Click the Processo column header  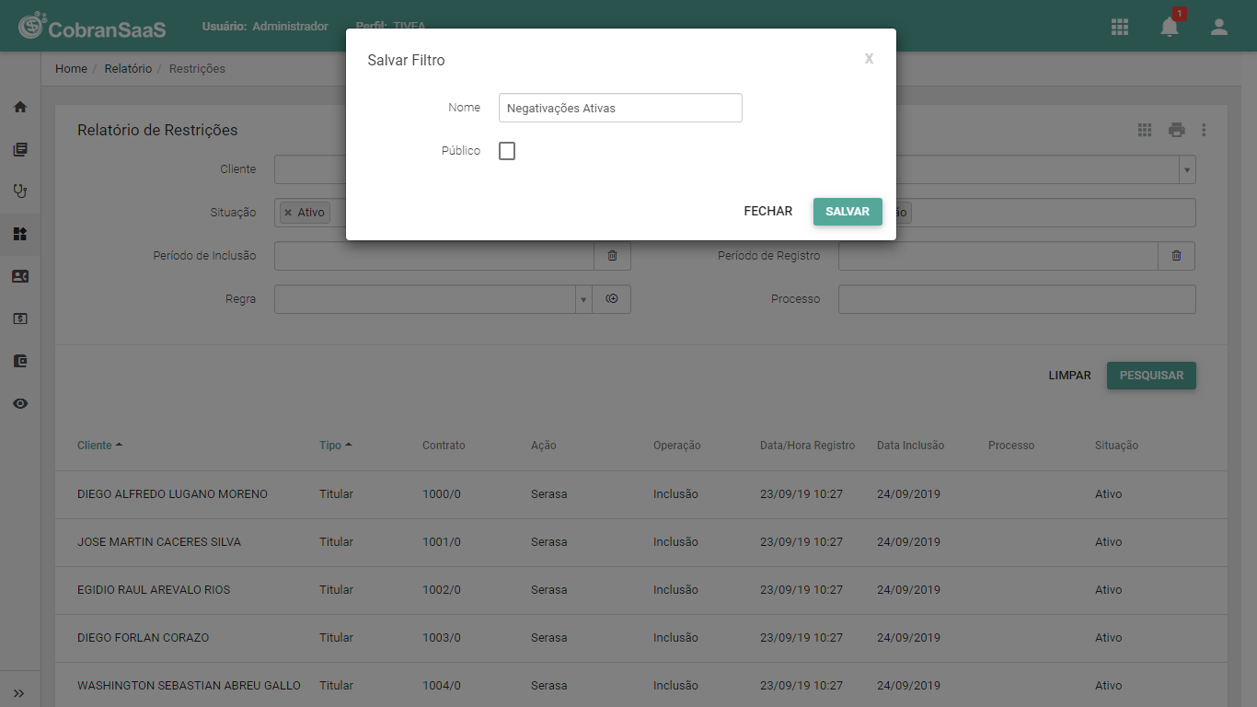1011,446
